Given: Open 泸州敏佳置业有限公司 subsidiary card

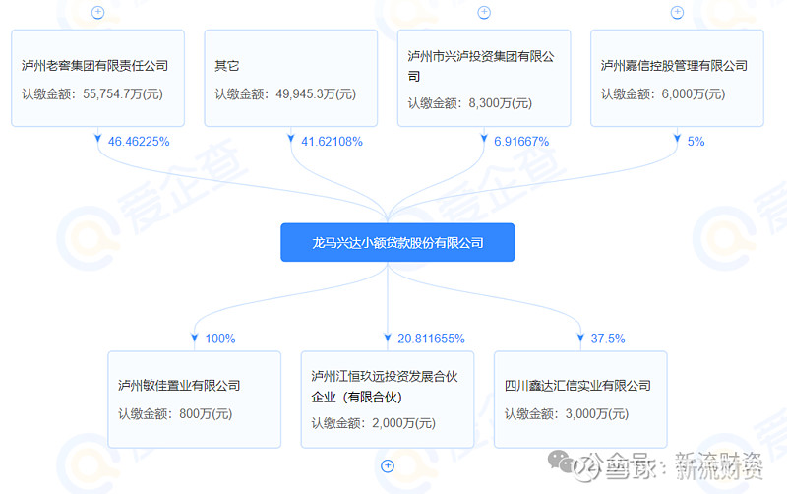Looking at the screenshot, I should [194, 400].
